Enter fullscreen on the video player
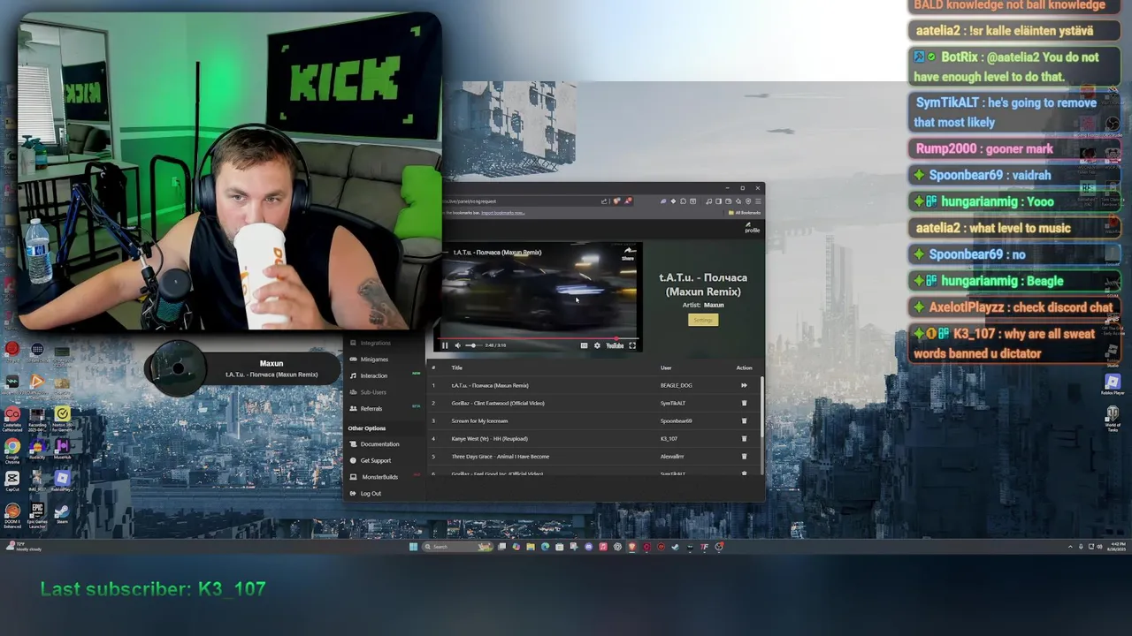 click(632, 345)
